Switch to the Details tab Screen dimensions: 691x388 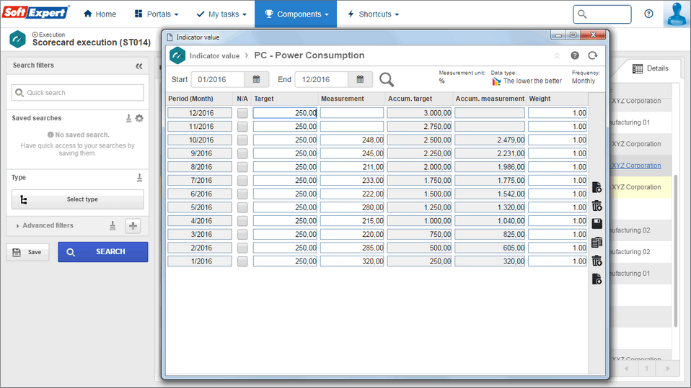651,68
